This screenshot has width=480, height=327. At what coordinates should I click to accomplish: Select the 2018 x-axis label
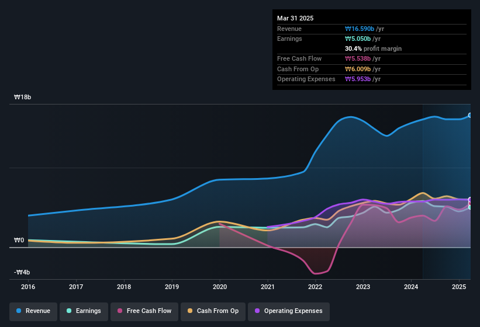pyautogui.click(x=124, y=287)
